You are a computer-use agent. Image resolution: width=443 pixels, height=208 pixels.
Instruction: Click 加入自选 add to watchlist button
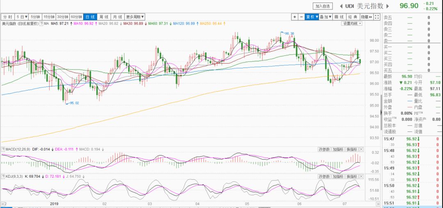click(323, 6)
